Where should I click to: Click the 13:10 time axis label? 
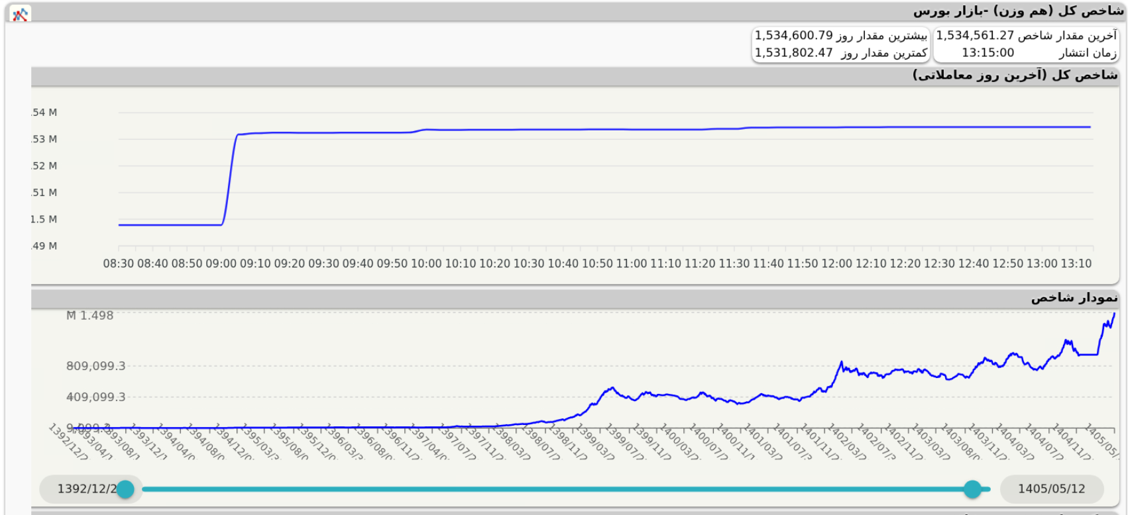coord(1076,263)
